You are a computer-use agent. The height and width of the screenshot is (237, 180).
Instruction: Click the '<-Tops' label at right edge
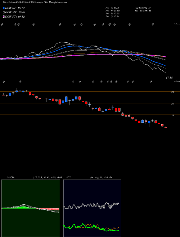[177, 24]
